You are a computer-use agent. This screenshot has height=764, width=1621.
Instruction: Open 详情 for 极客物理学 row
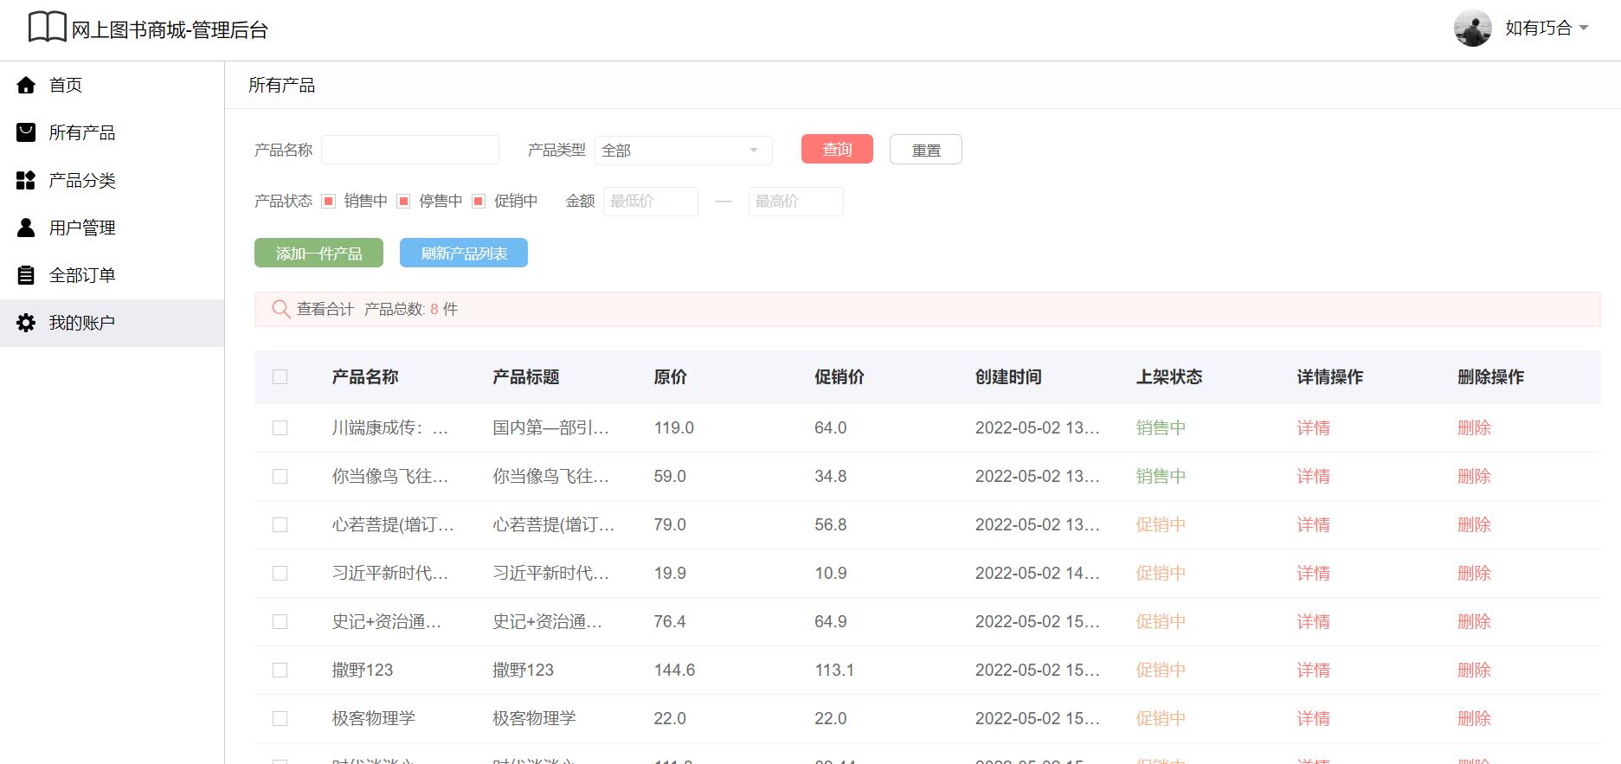click(x=1313, y=718)
